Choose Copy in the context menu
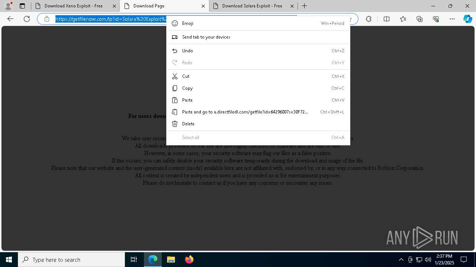The image size is (476, 267). click(258, 88)
